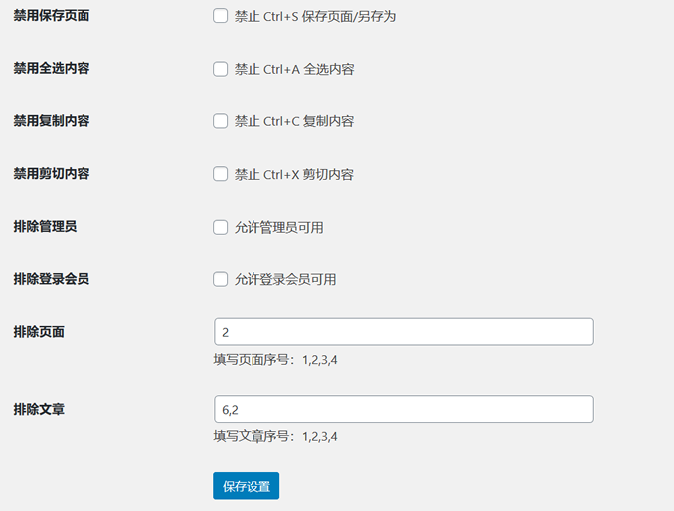This screenshot has width=674, height=511.
Task: Check the 允许登录会员可用 option box
Action: coord(221,279)
